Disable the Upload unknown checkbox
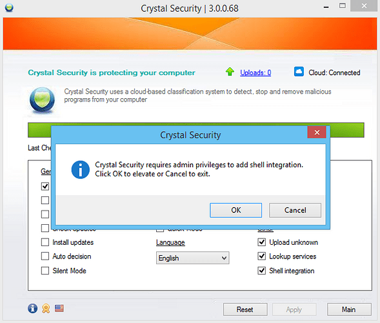Screen dimensions: 380x323 tap(262, 242)
